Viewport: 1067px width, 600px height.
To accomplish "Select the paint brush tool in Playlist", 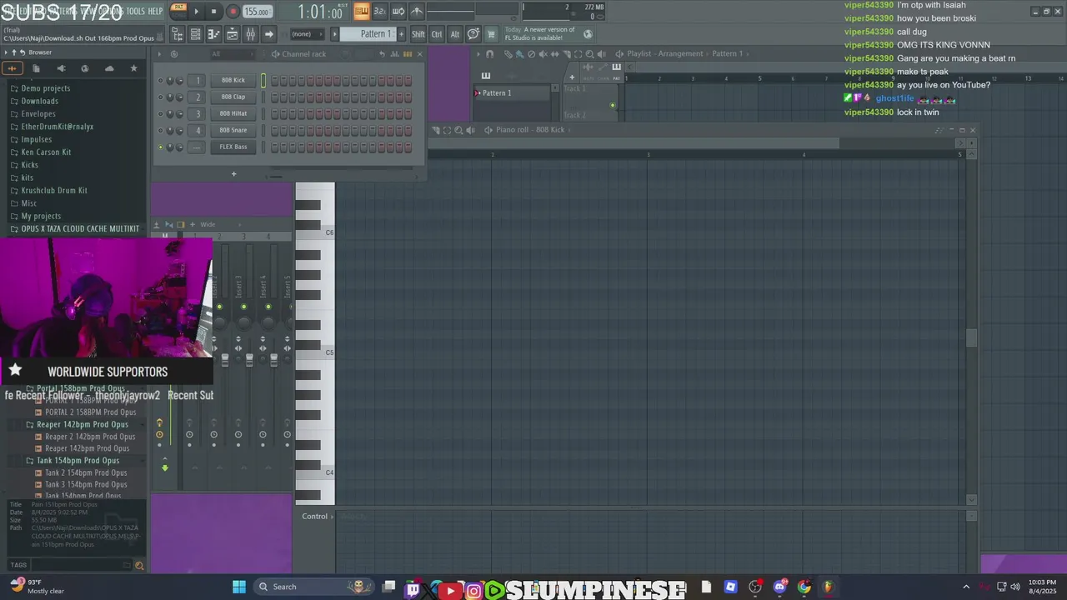I will point(520,54).
